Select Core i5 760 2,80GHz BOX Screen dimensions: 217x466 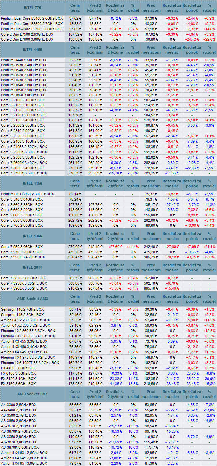22,225
